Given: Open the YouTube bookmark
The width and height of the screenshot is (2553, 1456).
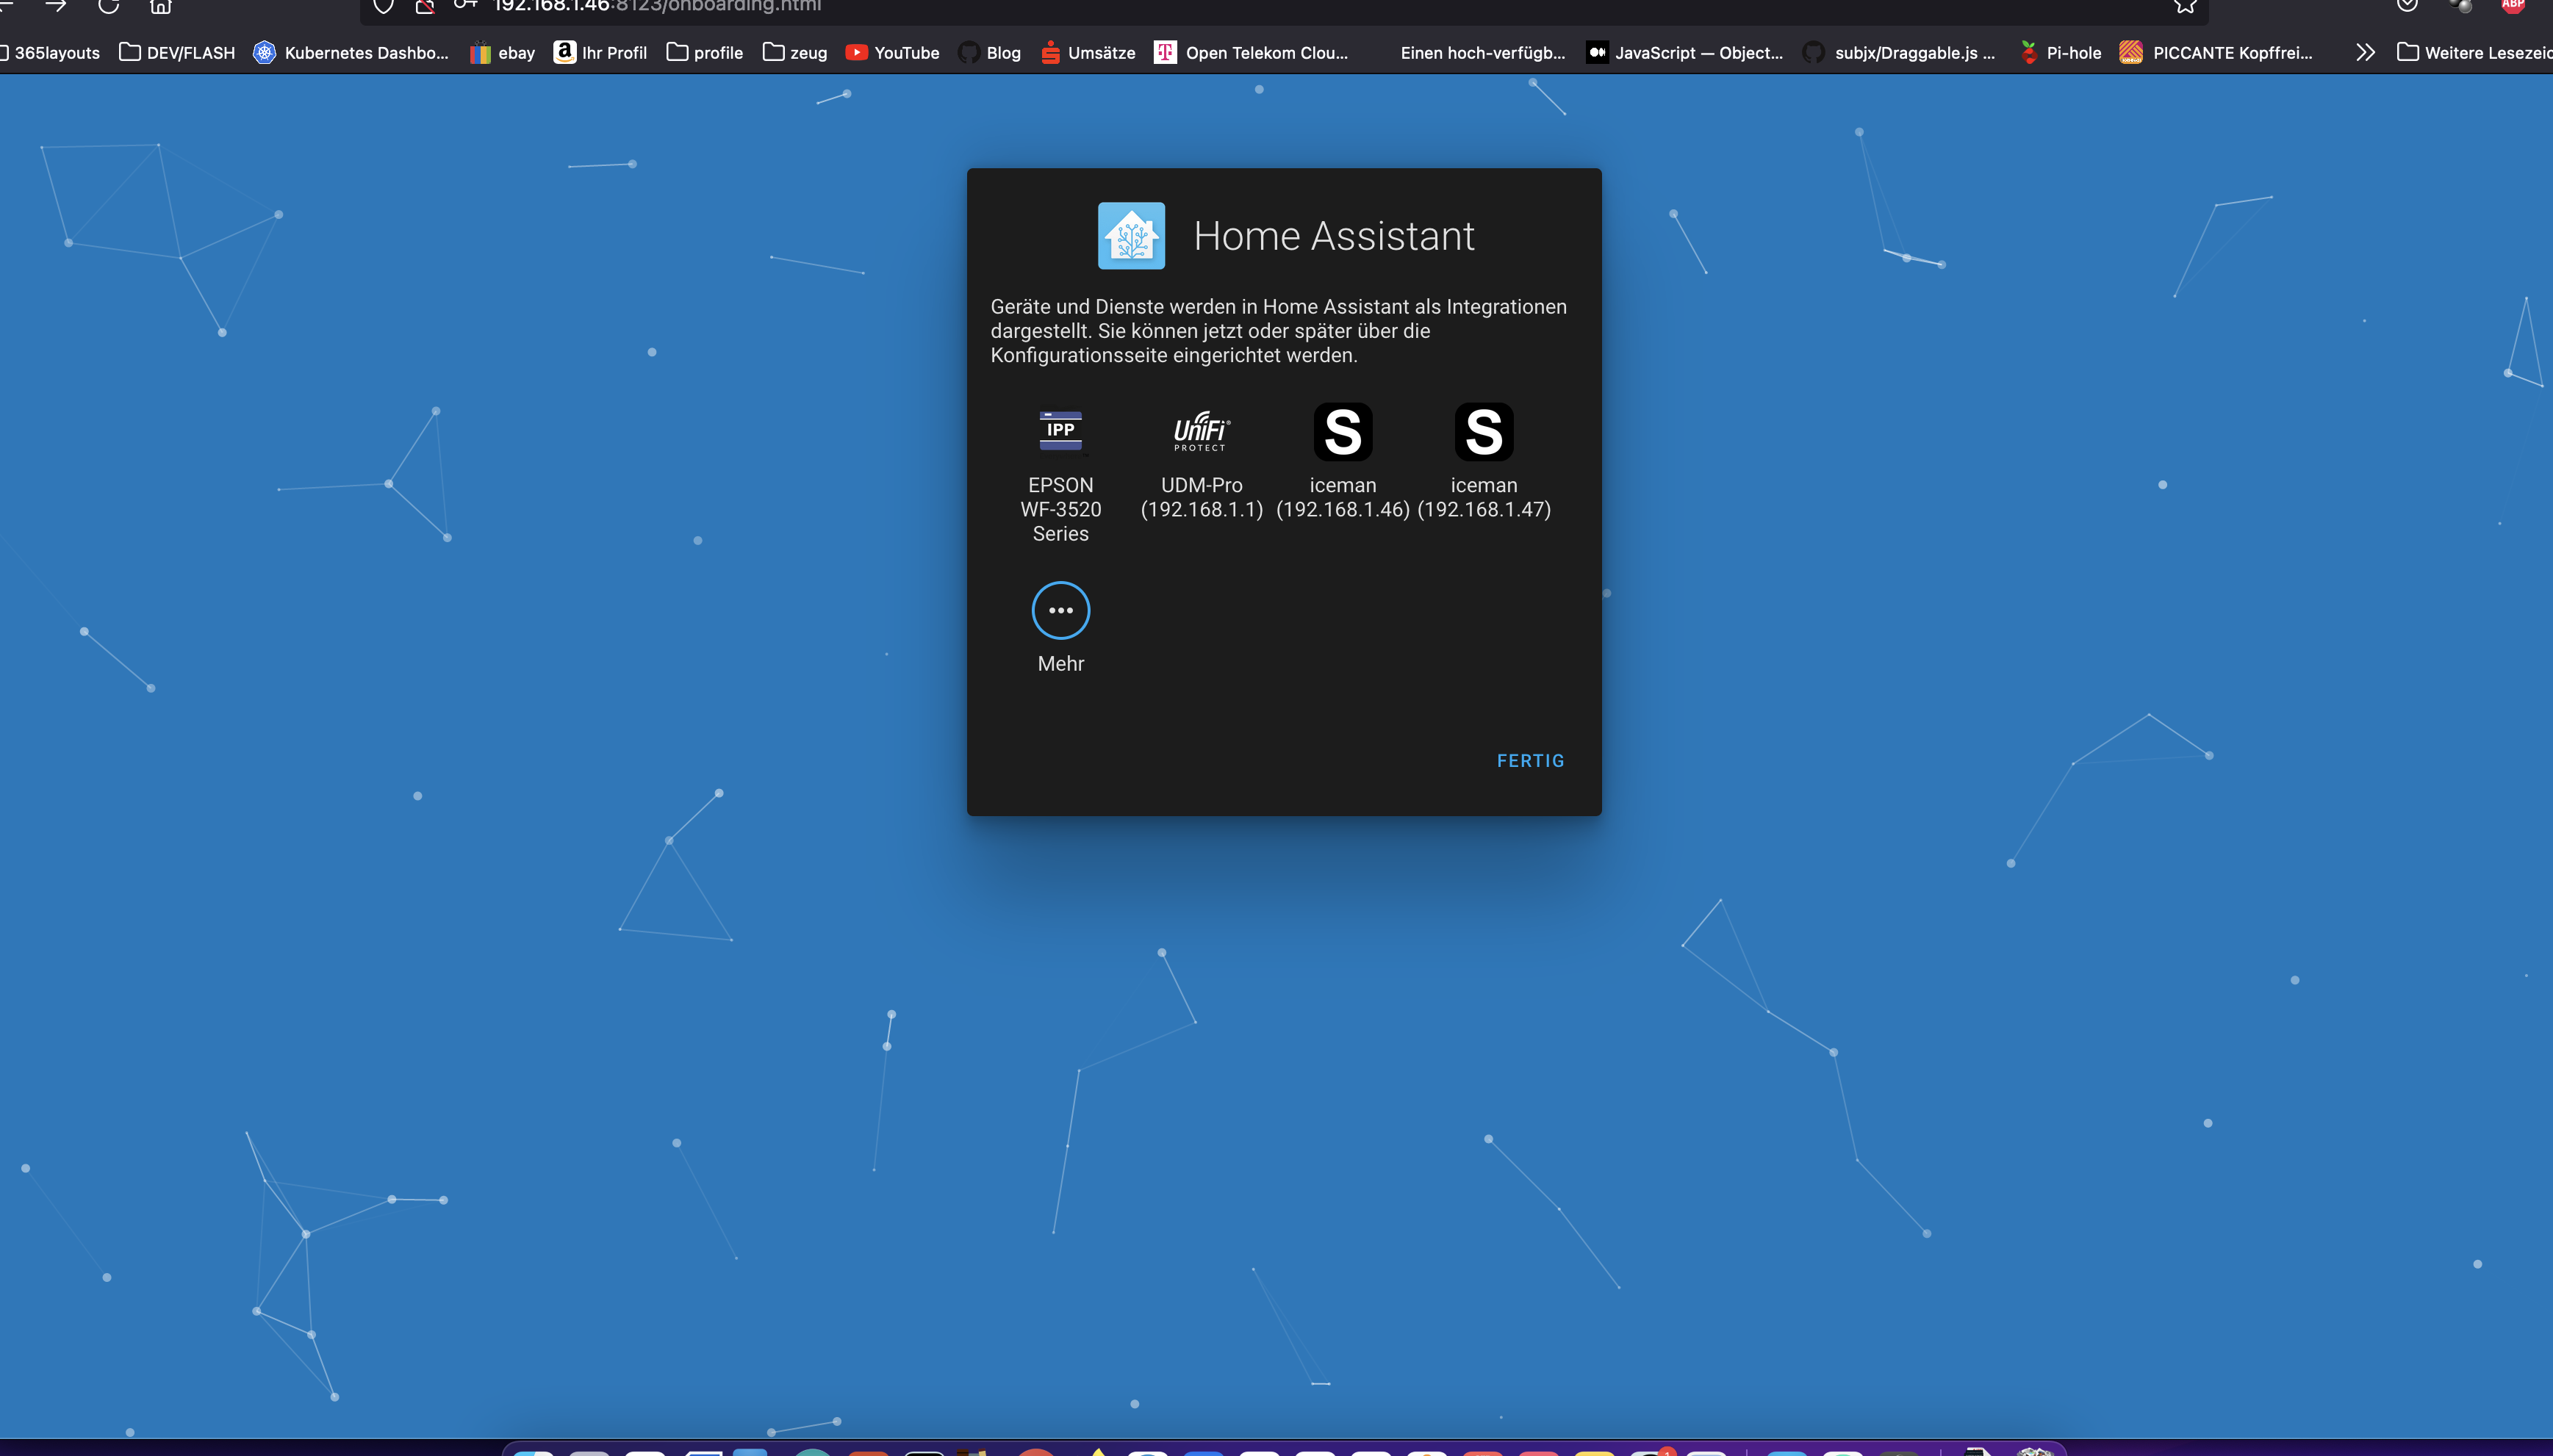Looking at the screenshot, I should coord(892,53).
